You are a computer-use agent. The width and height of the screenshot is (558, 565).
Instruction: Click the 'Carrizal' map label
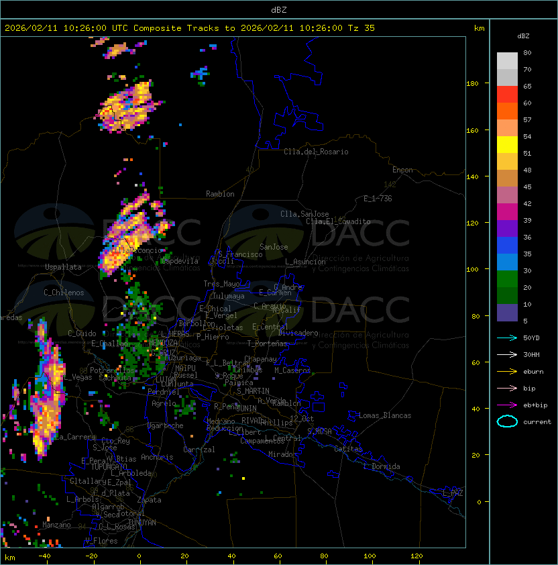199,450
